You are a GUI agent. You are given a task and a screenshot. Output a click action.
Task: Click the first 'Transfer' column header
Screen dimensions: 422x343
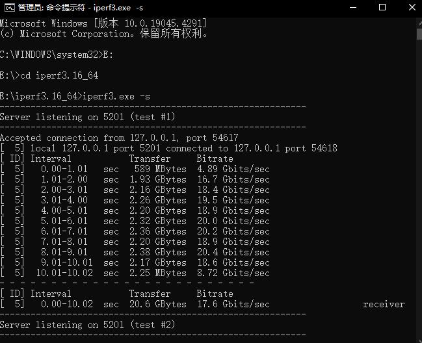tap(150, 159)
